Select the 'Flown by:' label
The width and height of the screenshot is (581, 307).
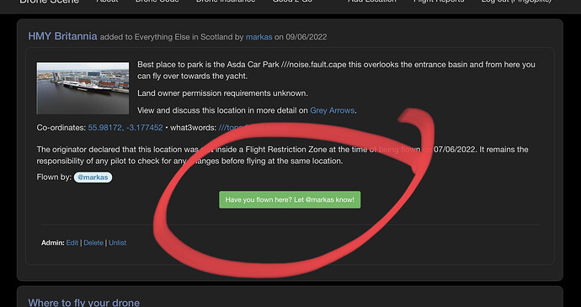pyautogui.click(x=54, y=177)
